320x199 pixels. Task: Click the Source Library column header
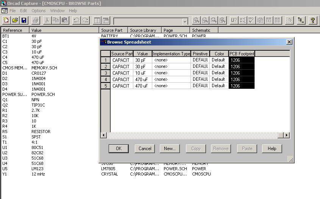[x=145, y=30]
